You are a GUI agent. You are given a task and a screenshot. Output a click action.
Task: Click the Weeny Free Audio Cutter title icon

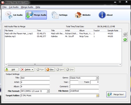click(x=3, y=3)
